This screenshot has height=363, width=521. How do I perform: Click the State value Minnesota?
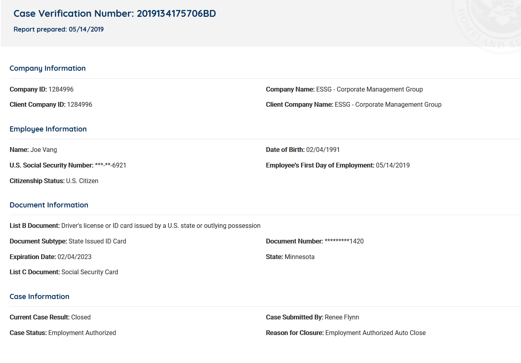pyautogui.click(x=299, y=257)
